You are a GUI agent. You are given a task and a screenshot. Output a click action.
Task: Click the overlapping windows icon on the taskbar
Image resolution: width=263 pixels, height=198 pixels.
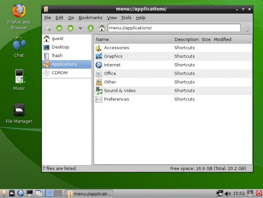(39, 193)
